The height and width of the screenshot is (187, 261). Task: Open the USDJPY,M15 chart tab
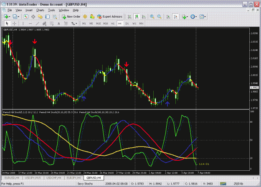coord(33,178)
